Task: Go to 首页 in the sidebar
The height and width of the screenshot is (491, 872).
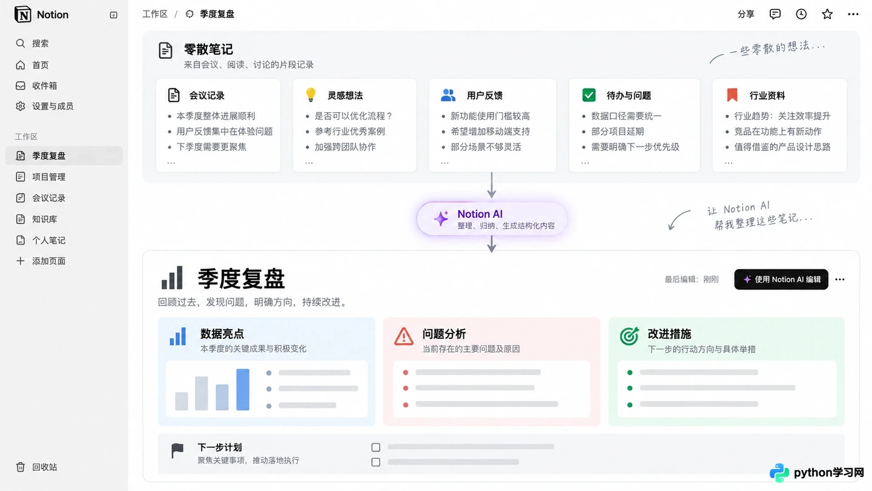Action: click(x=64, y=65)
